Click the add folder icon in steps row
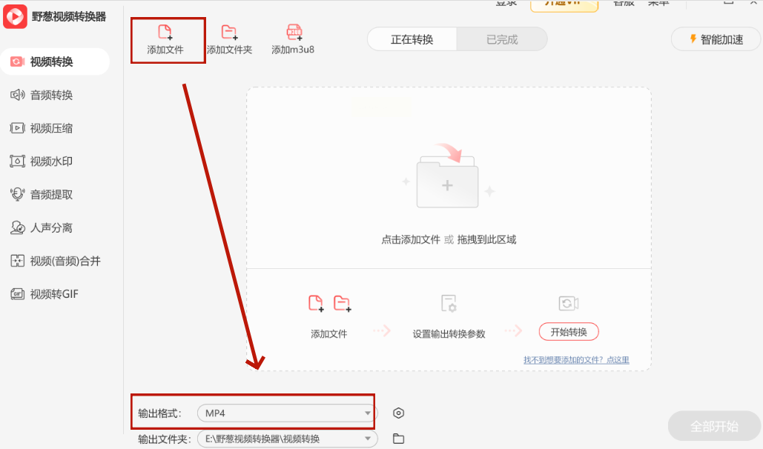Screen dimensions: 763x449 pos(342,303)
